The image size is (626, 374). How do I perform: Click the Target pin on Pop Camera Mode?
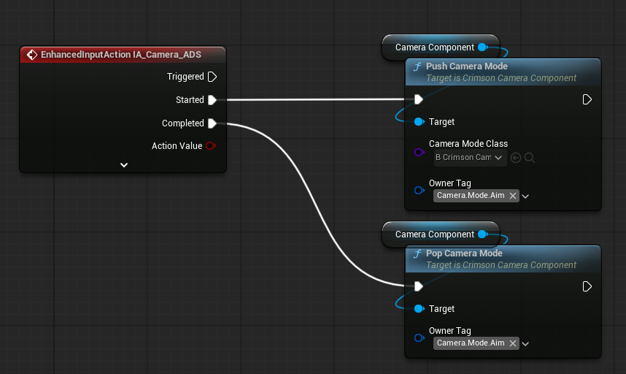coord(419,308)
